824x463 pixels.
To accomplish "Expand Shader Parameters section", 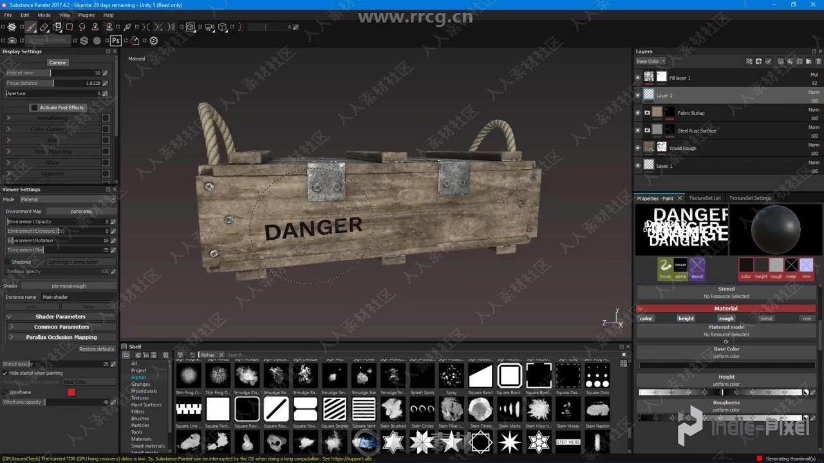I will coord(61,316).
